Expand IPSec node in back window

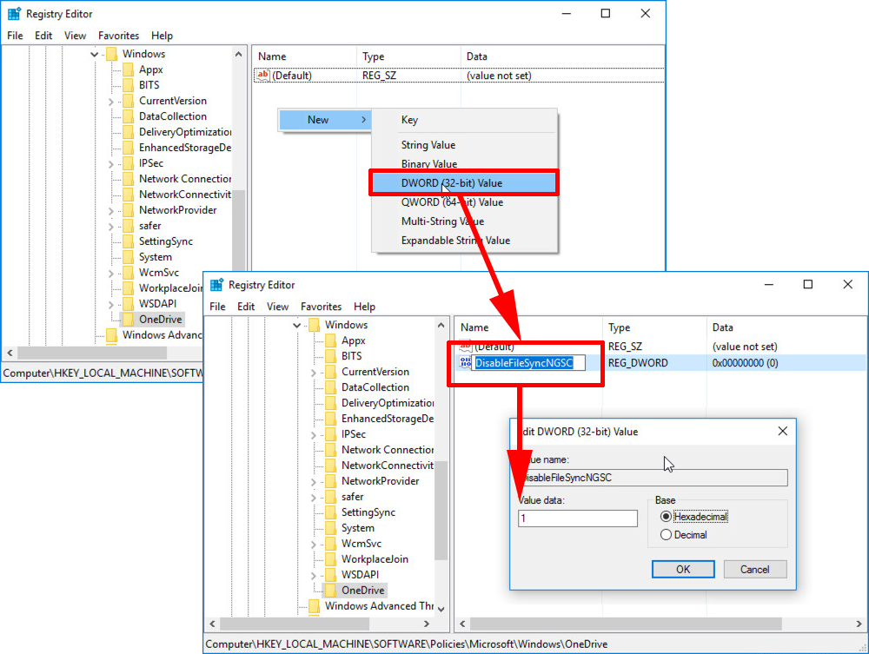pos(111,164)
